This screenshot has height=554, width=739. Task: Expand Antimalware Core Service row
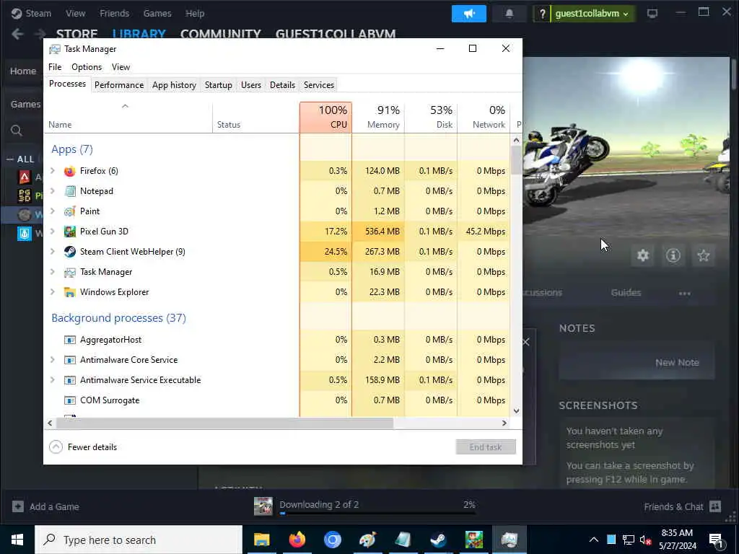[x=53, y=360]
